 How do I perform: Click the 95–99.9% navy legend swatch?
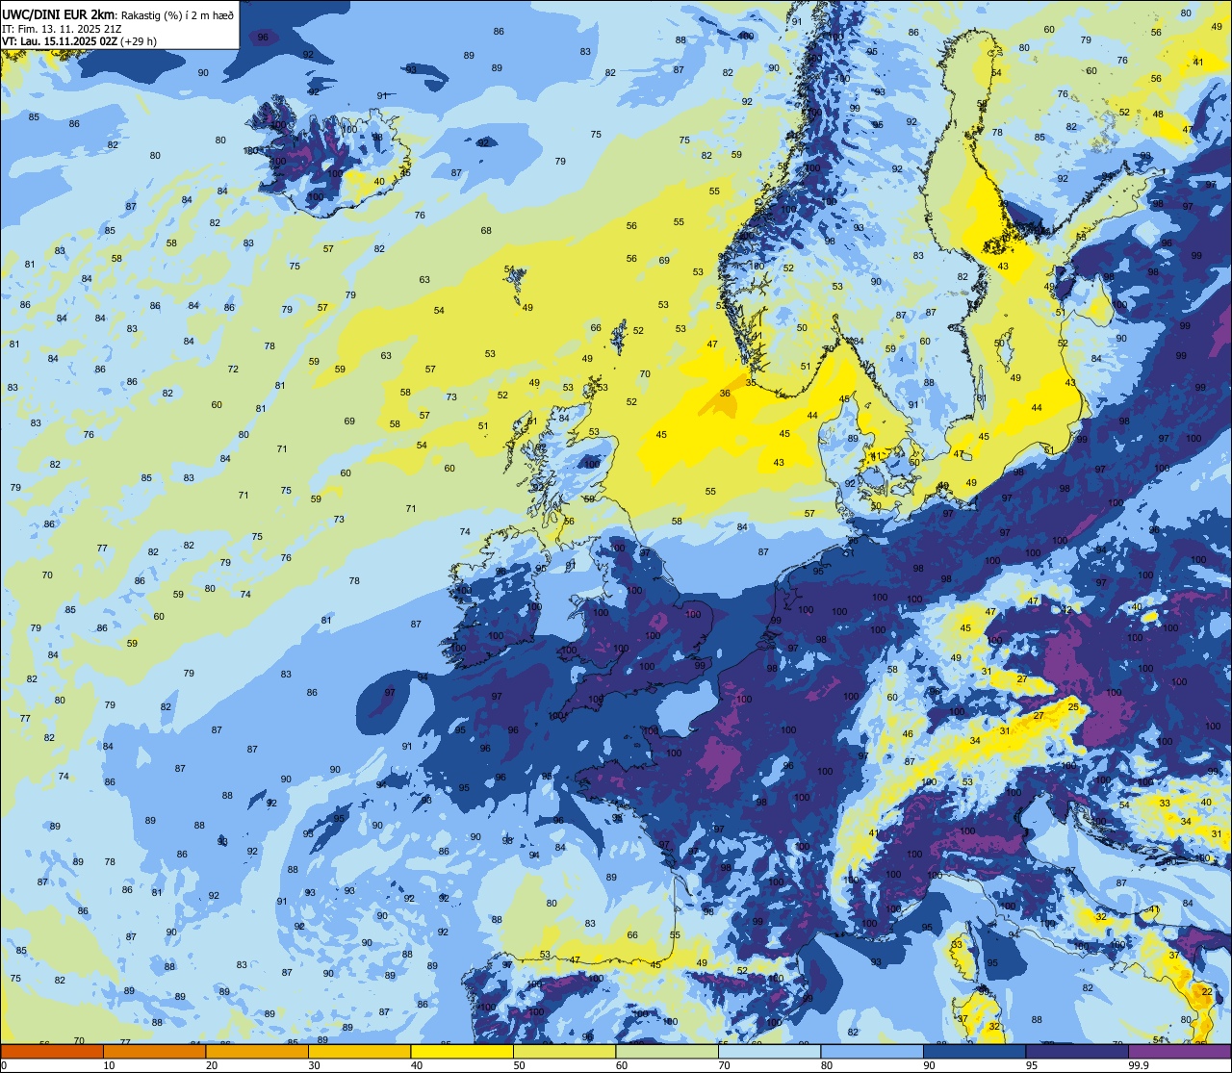pos(1077,1051)
